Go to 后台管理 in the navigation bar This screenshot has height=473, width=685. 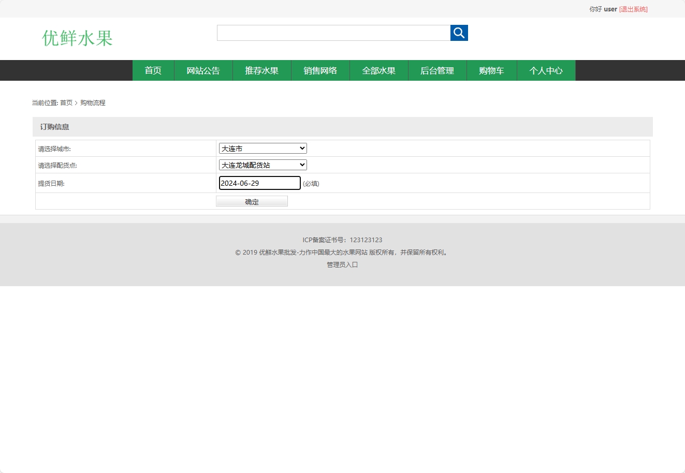pyautogui.click(x=438, y=70)
